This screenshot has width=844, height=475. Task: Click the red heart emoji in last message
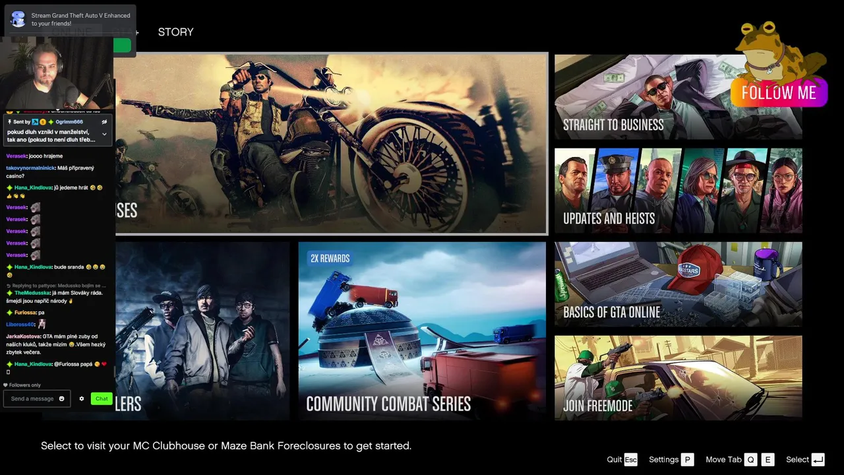click(x=104, y=364)
